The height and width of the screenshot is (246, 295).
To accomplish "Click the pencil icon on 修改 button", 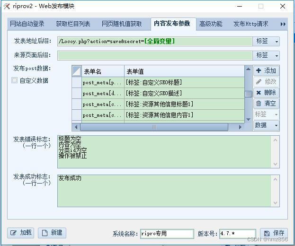I will [259, 81].
